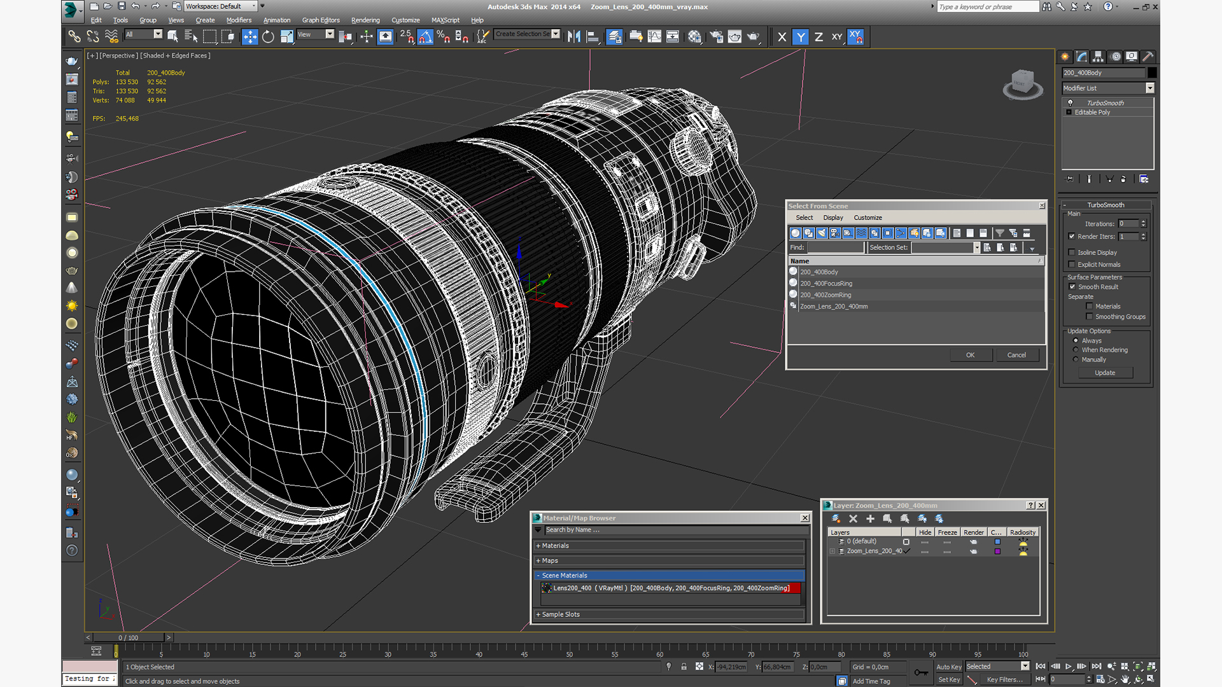Open the Modifiers menu

pos(239,20)
